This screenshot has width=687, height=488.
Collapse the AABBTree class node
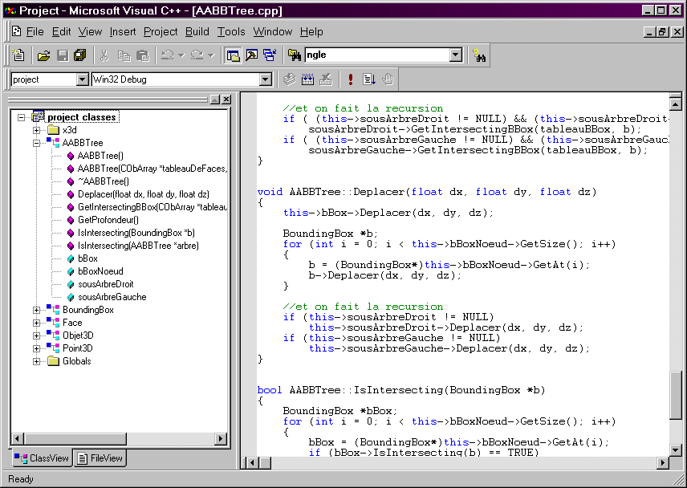pyautogui.click(x=37, y=143)
